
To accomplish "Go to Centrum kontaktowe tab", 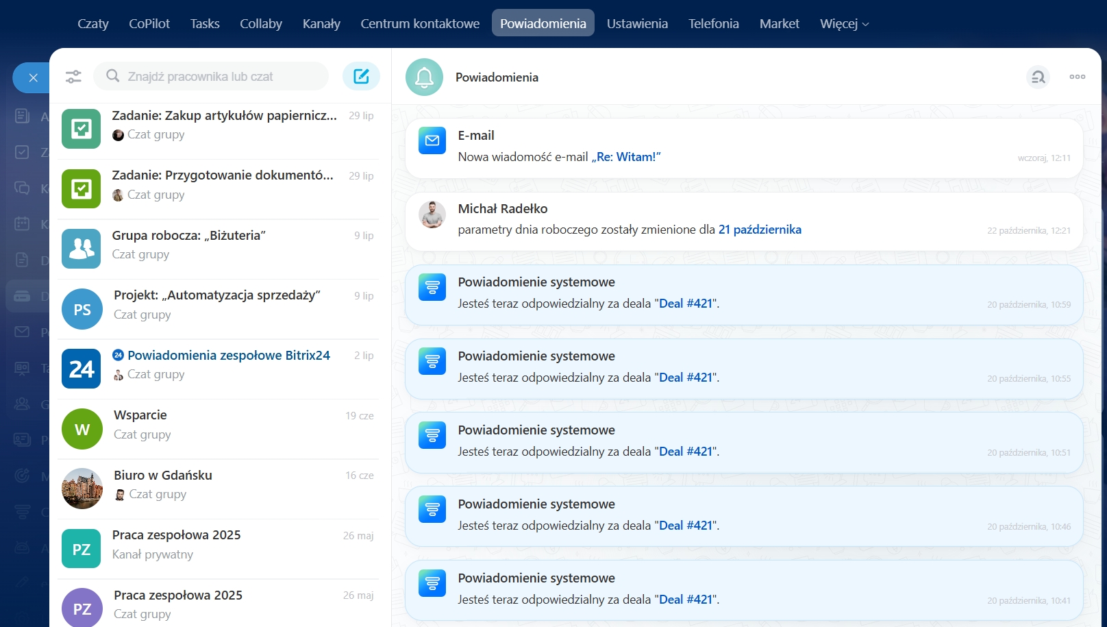I will (x=420, y=23).
